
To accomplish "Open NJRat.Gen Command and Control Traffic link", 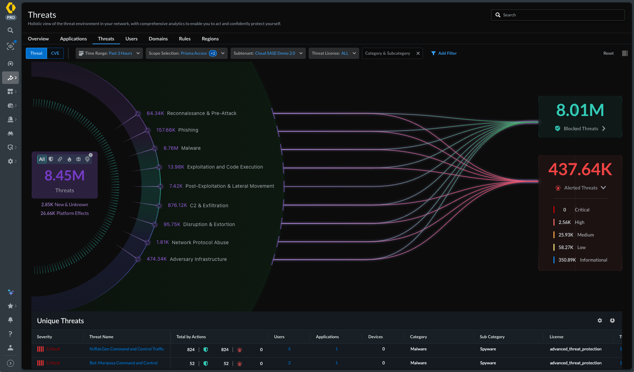I will [127, 349].
